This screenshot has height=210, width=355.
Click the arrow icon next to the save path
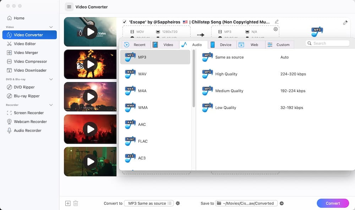pyautogui.click(x=282, y=203)
